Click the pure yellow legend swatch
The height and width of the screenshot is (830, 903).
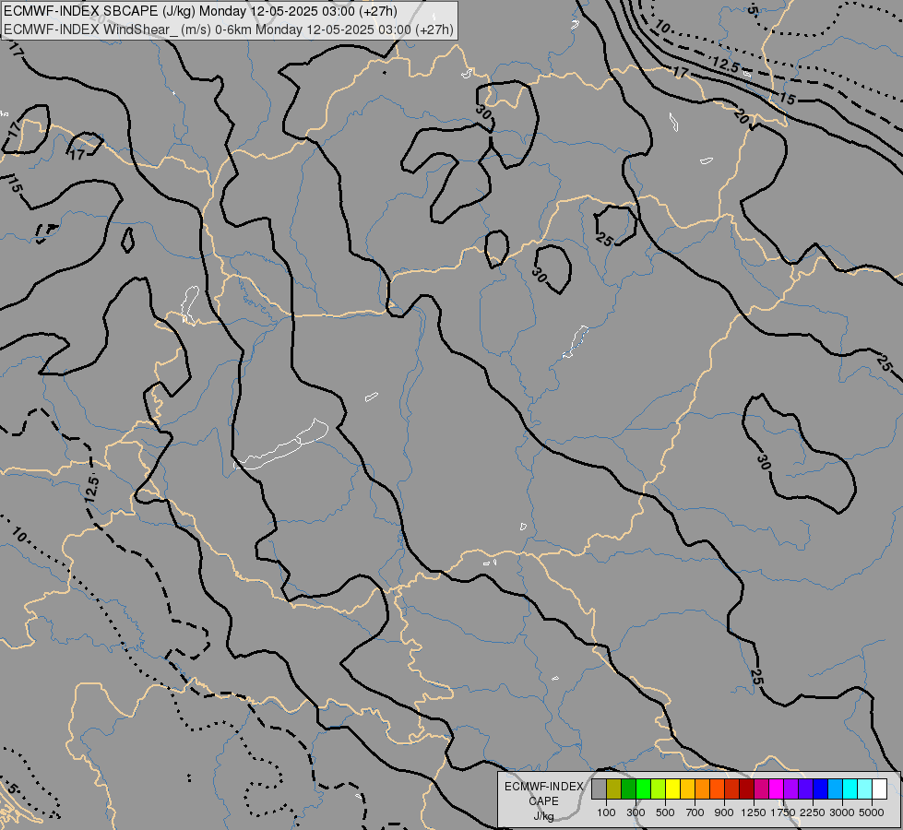[672, 789]
